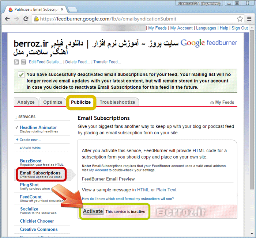Click Sign Out

(x=240, y=28)
